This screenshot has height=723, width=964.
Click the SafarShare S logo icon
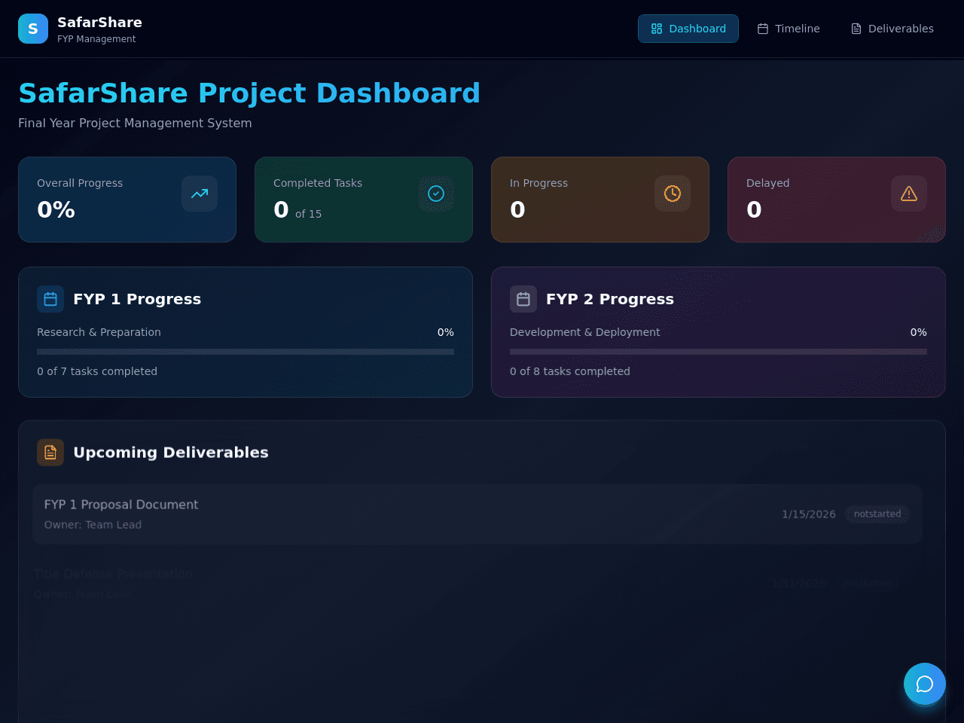click(x=33, y=29)
